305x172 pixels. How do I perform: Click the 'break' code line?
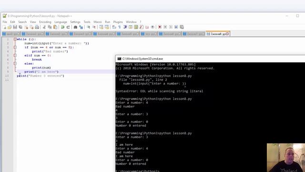click(37, 59)
